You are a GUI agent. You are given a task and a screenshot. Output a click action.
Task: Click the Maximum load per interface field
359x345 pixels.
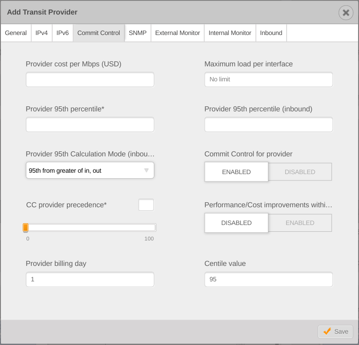pos(268,80)
